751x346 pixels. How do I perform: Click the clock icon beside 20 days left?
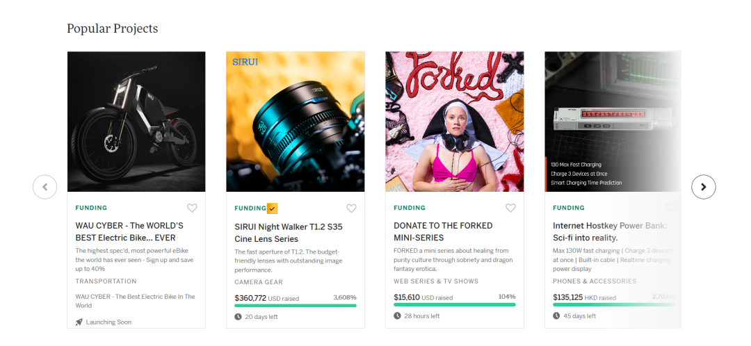238,316
